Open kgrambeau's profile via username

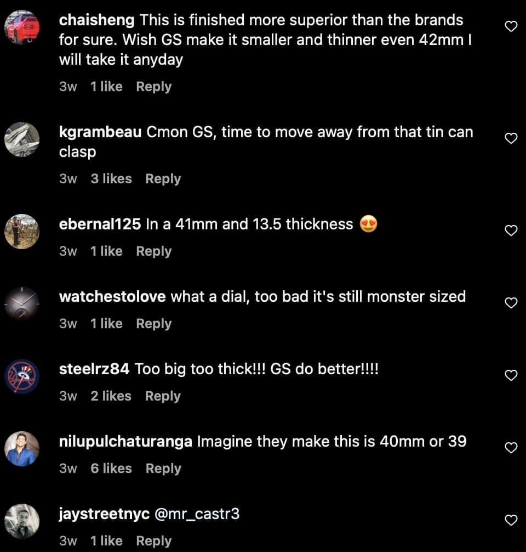click(x=100, y=132)
